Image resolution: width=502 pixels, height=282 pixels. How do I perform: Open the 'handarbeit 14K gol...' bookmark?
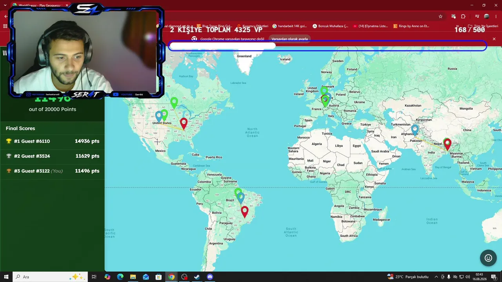[289, 26]
